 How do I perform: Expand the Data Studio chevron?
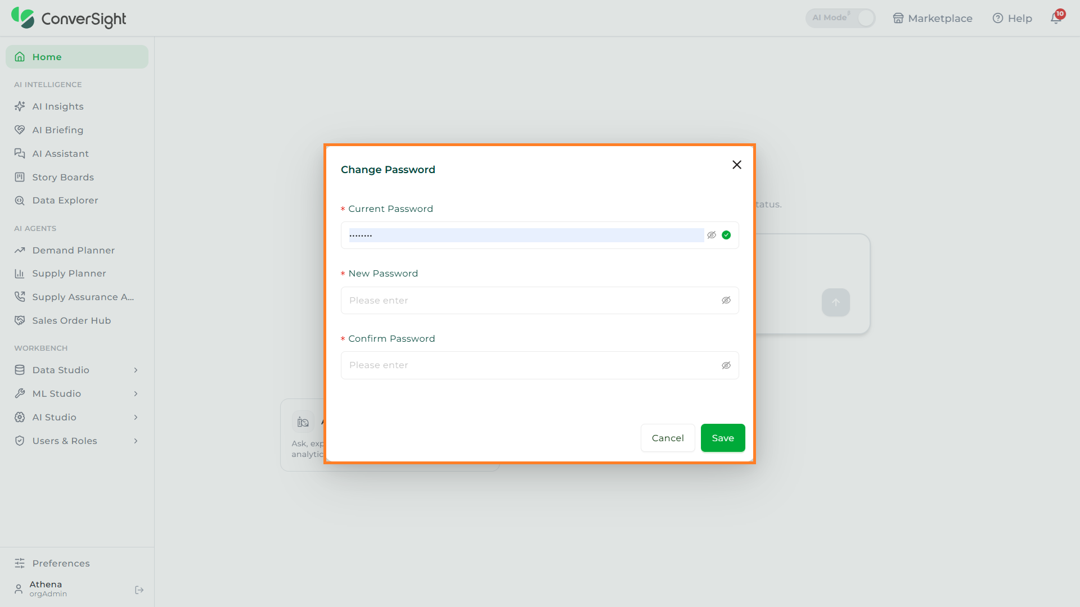coord(136,370)
